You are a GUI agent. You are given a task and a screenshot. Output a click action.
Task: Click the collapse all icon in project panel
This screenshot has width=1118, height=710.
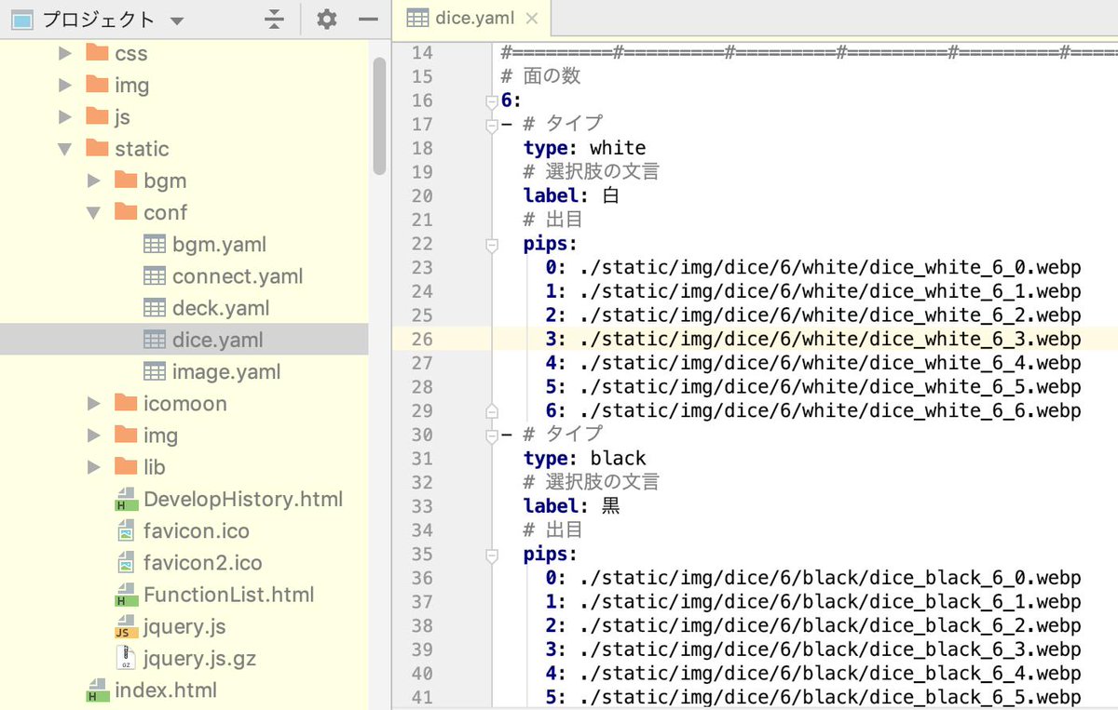tap(273, 19)
